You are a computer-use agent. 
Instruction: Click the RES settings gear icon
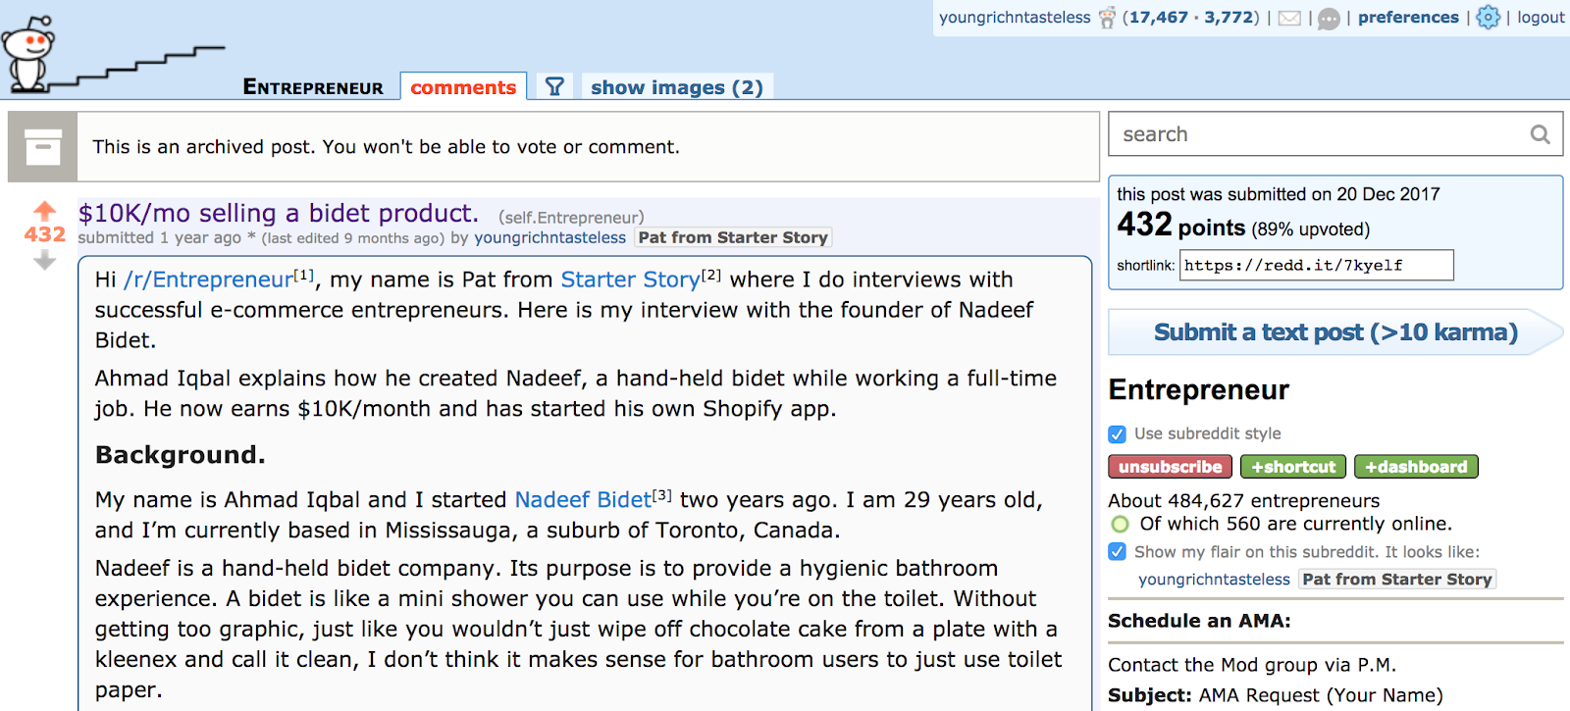point(1488,17)
